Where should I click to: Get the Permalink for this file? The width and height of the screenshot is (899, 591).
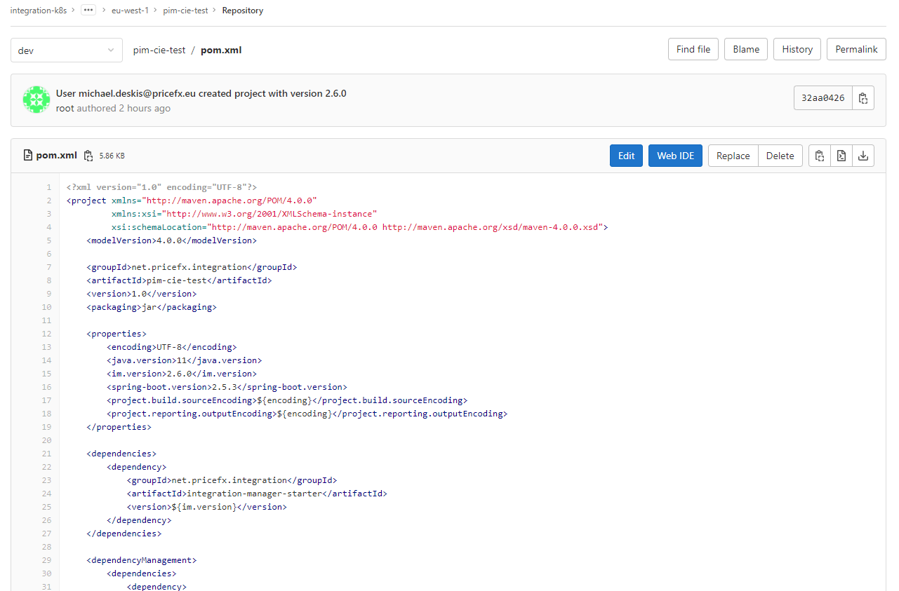856,50
